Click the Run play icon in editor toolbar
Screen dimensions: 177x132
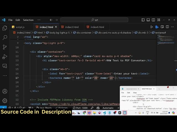click(152, 27)
